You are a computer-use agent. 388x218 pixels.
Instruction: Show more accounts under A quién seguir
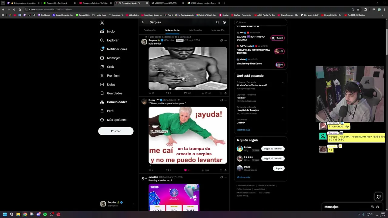pyautogui.click(x=243, y=177)
